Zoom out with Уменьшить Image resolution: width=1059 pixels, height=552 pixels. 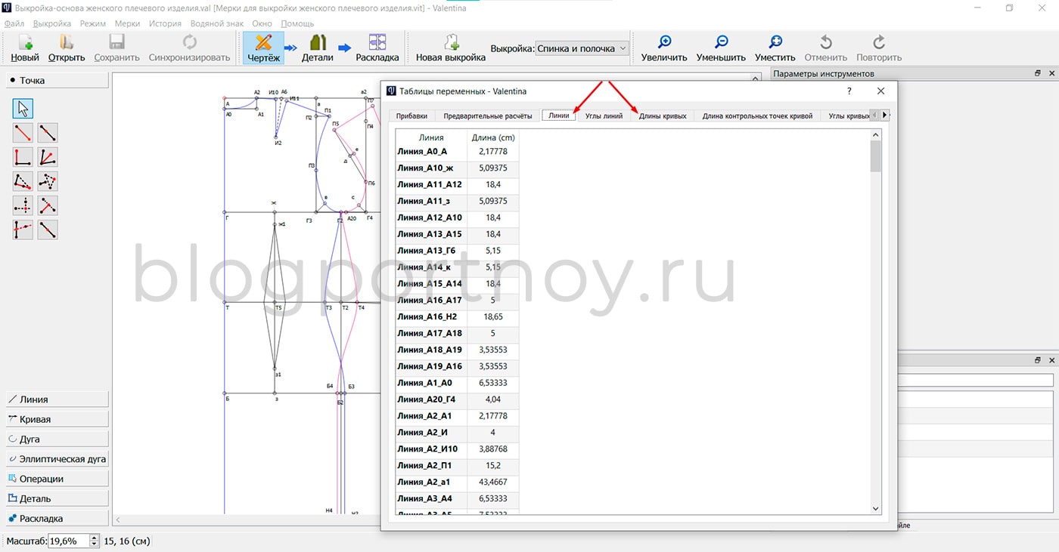pos(722,48)
